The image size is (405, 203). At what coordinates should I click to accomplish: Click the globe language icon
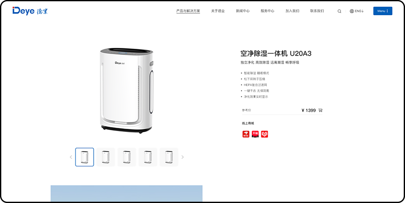[351, 11]
